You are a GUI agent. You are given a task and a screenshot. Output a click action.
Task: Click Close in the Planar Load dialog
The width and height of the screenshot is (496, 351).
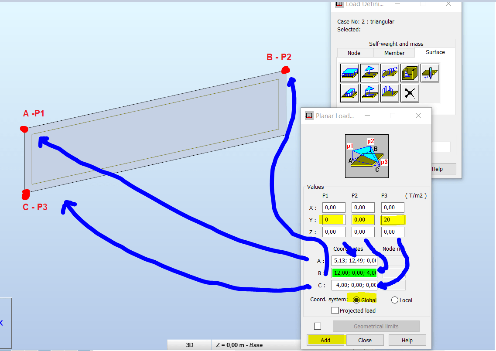365,340
